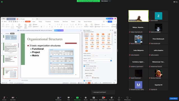Open the Transitions ribbon tab

pyautogui.click(x=48, y=22)
